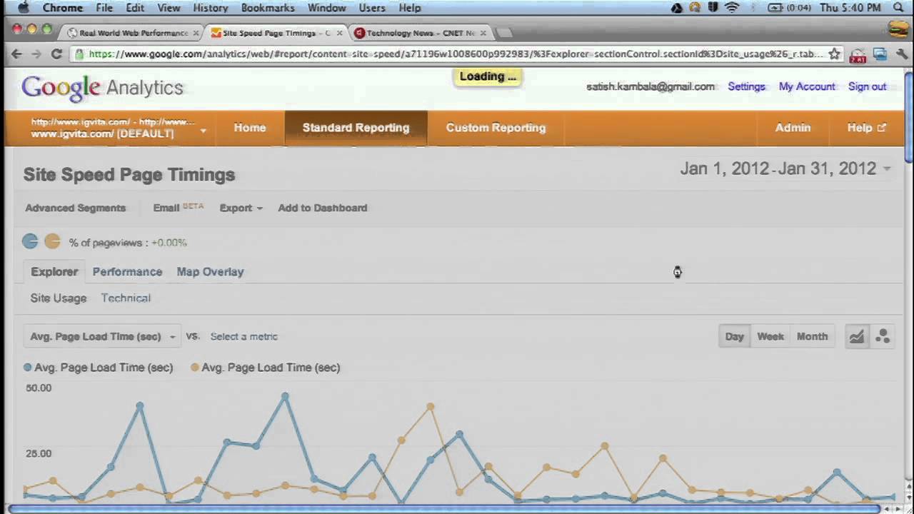Open the Apple menu
Image resolution: width=914 pixels, height=514 pixels.
coord(23,8)
